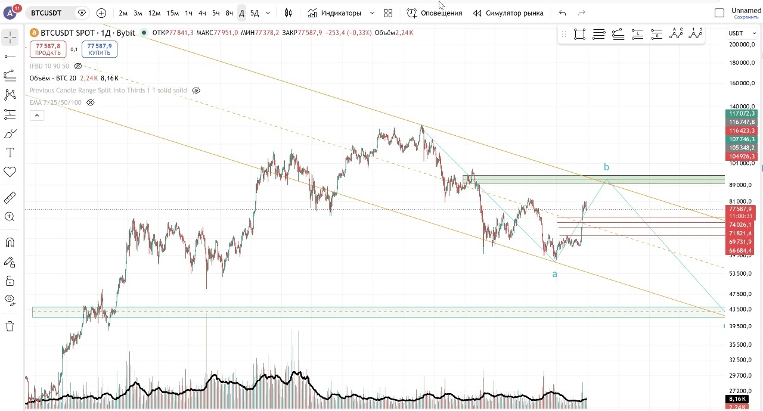Select rectangle tool in favorites toolbar
The height and width of the screenshot is (411, 763).
point(579,35)
